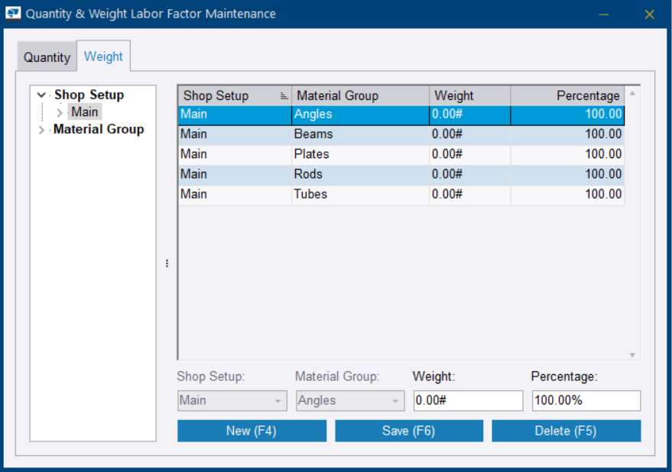Click the grid scrollbar down arrow
672x472 pixels.
tap(632, 354)
